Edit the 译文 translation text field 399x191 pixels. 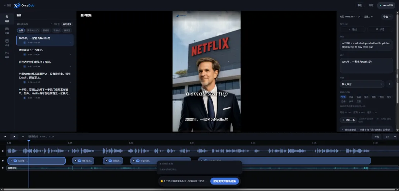click(366, 66)
